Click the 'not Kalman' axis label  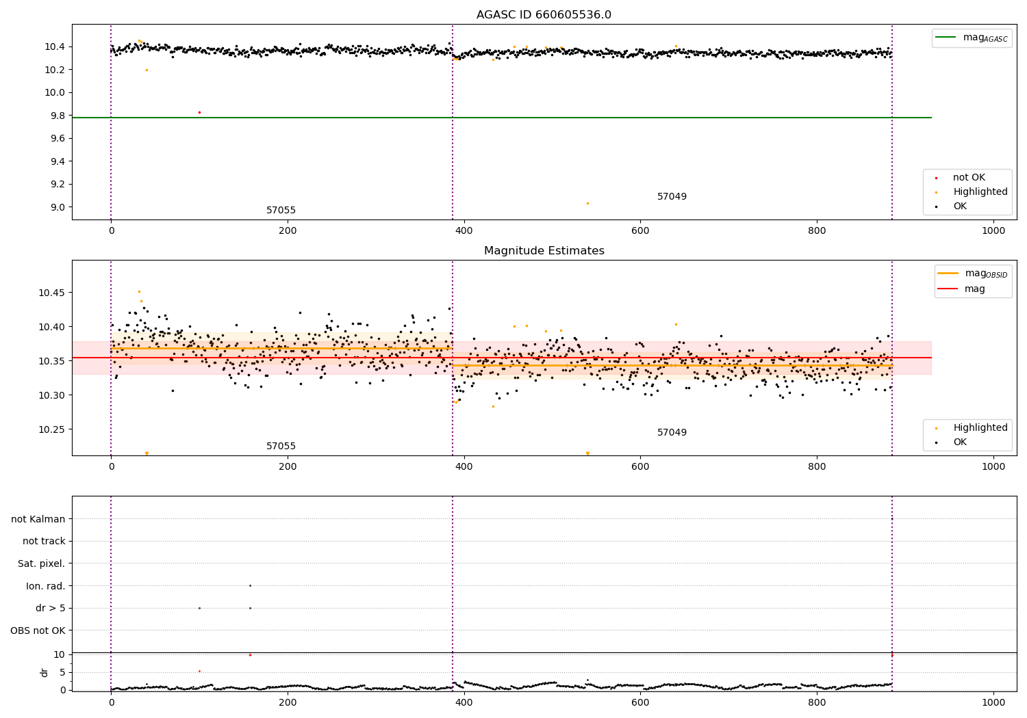tap(38, 520)
